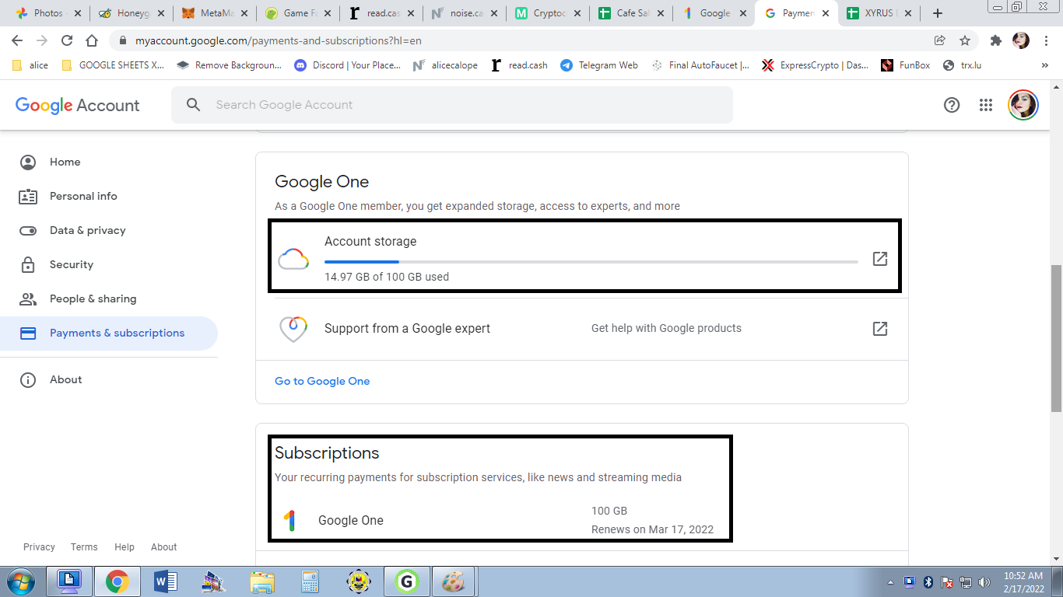Open Account storage in a new window
The height and width of the screenshot is (597, 1063).
pos(880,259)
